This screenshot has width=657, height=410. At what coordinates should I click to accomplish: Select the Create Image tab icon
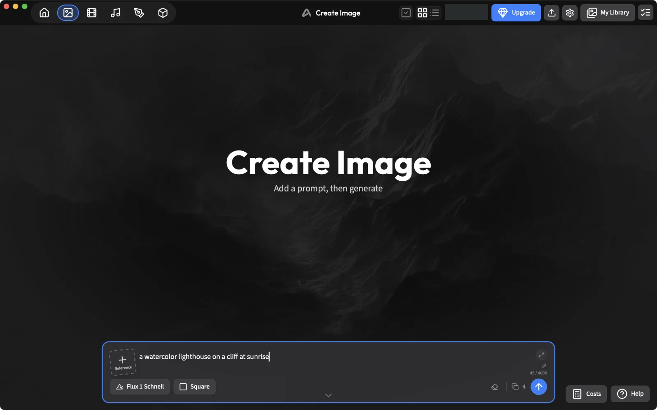(x=68, y=13)
